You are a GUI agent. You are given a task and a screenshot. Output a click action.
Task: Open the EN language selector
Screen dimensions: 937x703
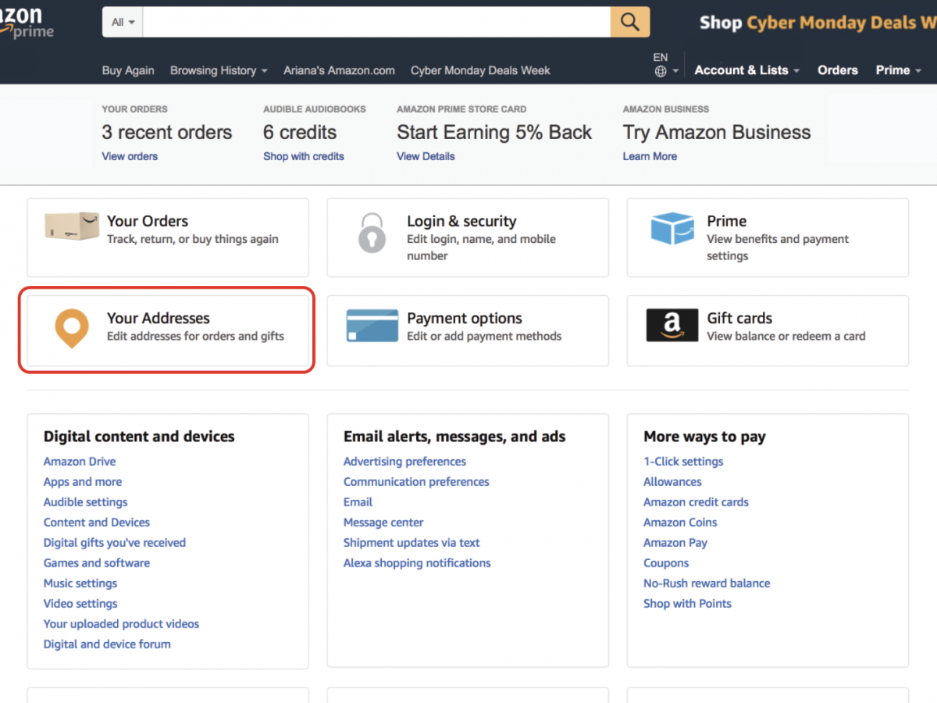pos(667,65)
